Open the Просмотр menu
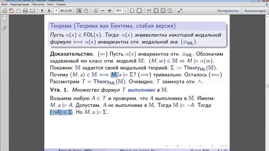 point(38,5)
